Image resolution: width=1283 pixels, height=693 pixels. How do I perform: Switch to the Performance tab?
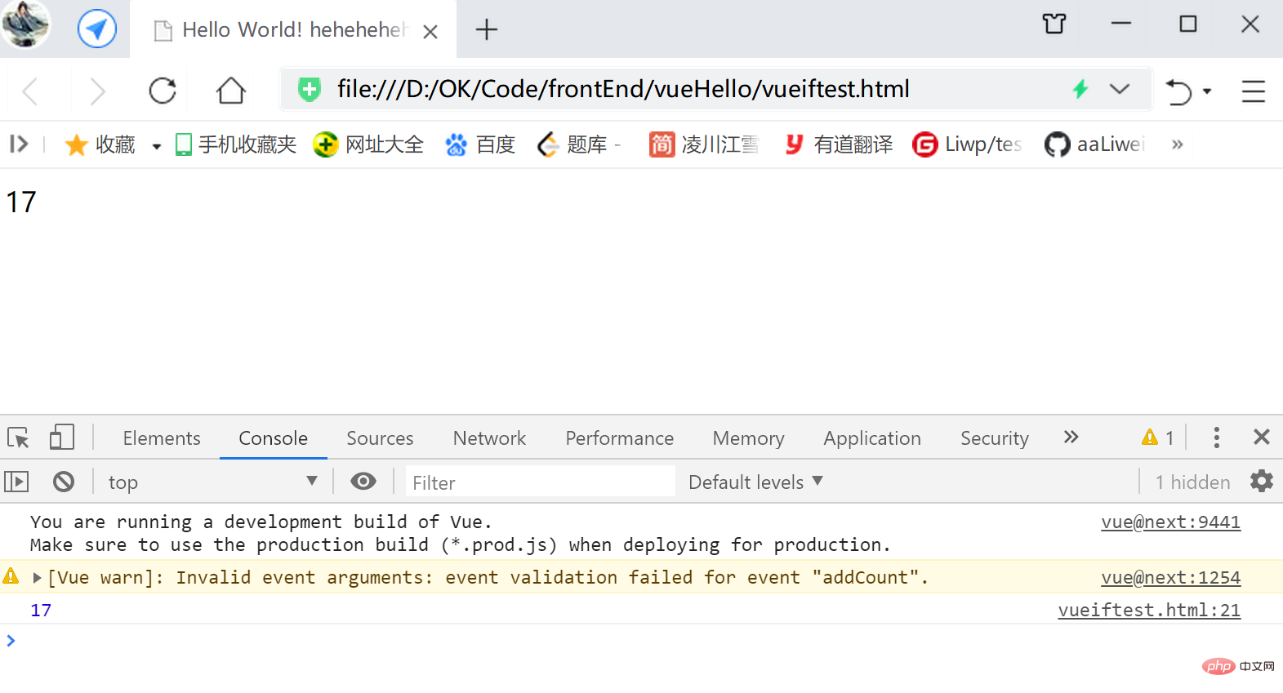(x=620, y=438)
